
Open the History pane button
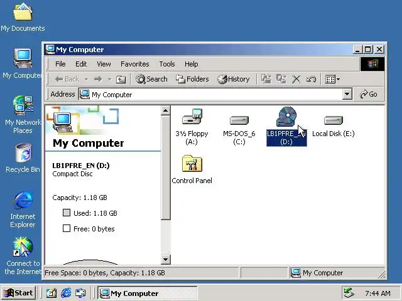pyautogui.click(x=233, y=79)
